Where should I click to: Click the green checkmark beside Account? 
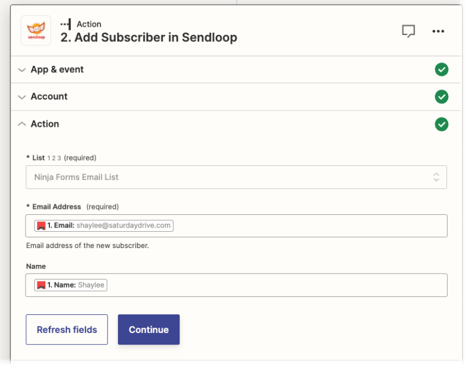click(x=441, y=97)
